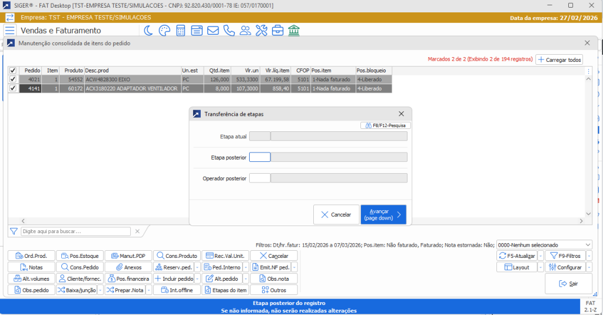
Task: Open the bank building icon
Action: [293, 31]
